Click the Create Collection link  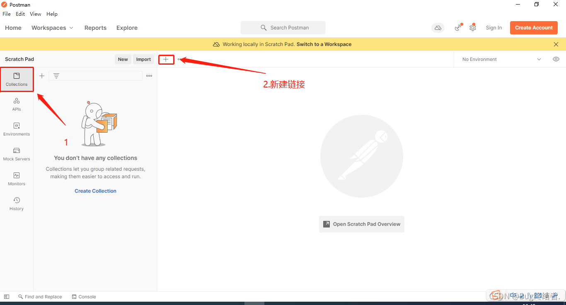(95, 191)
